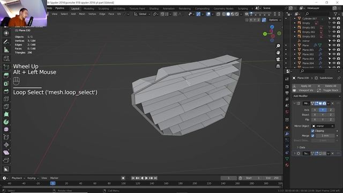Screen dimensions: 343x193
Task: Enable Bisect Z on Mirror modifier
Action: [331, 115]
